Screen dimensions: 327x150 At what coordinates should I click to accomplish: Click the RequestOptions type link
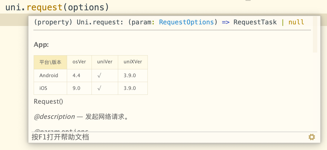tap(186, 22)
